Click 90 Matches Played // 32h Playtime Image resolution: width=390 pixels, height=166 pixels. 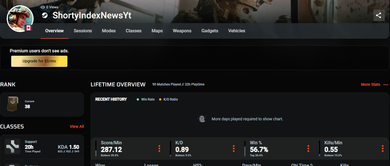[178, 84]
